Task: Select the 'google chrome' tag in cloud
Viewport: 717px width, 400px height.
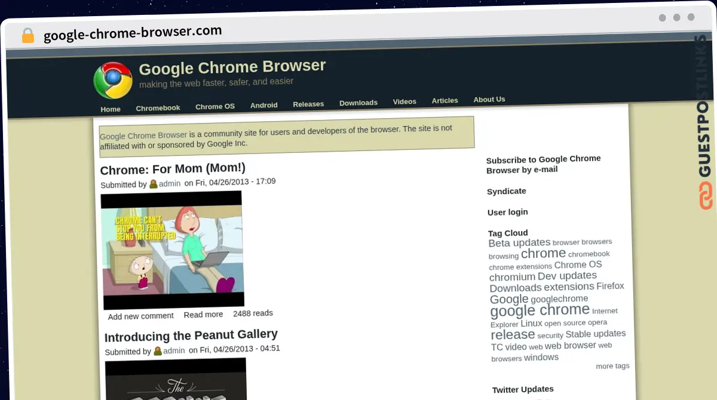Action: [x=540, y=310]
